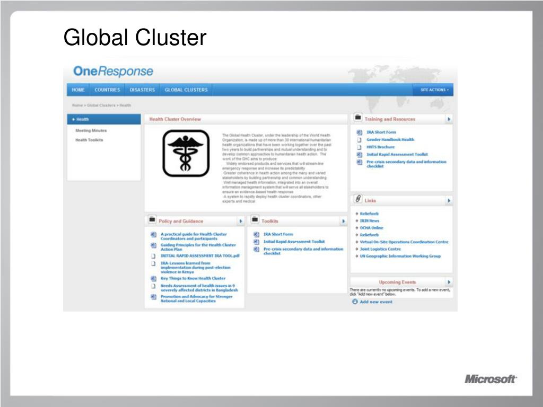The image size is (543, 407).
Task: Click page icon beside HNTS Brochure
Action: (360, 147)
